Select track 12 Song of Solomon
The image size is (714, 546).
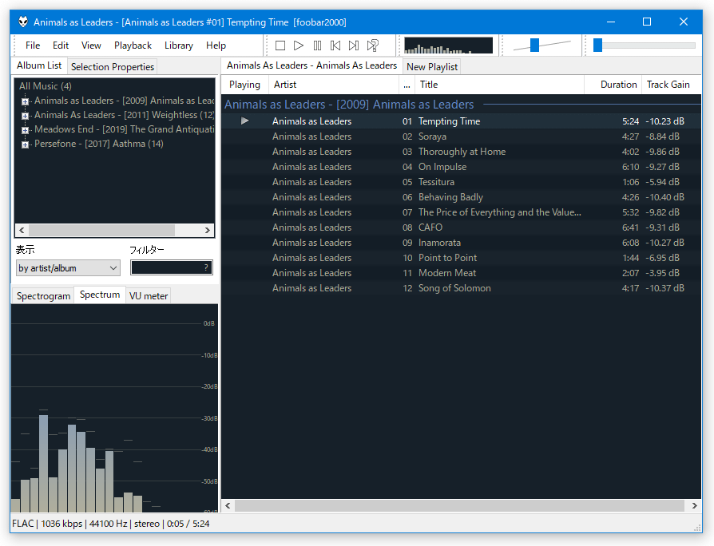462,288
